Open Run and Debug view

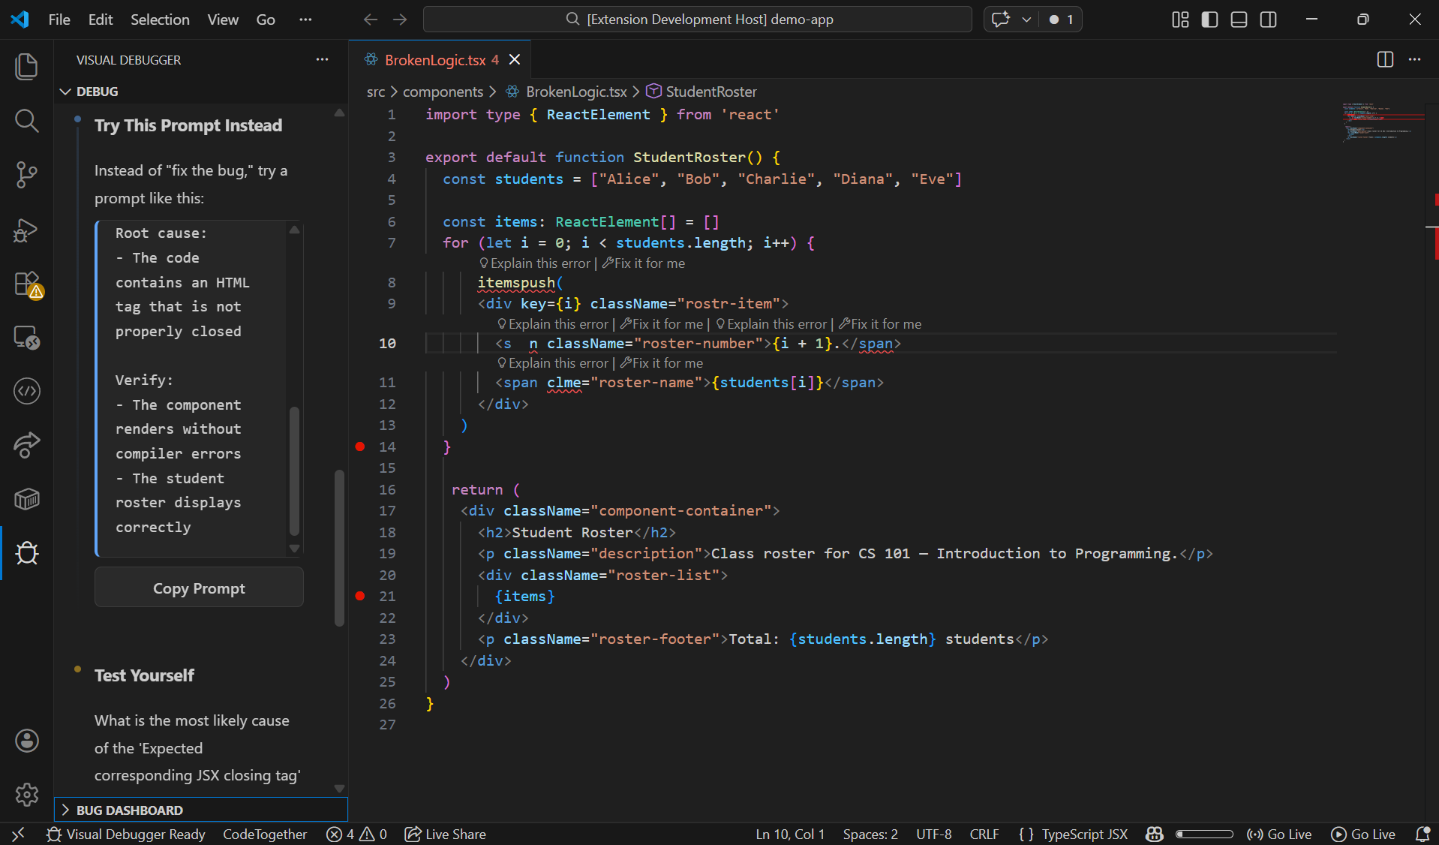tap(27, 230)
